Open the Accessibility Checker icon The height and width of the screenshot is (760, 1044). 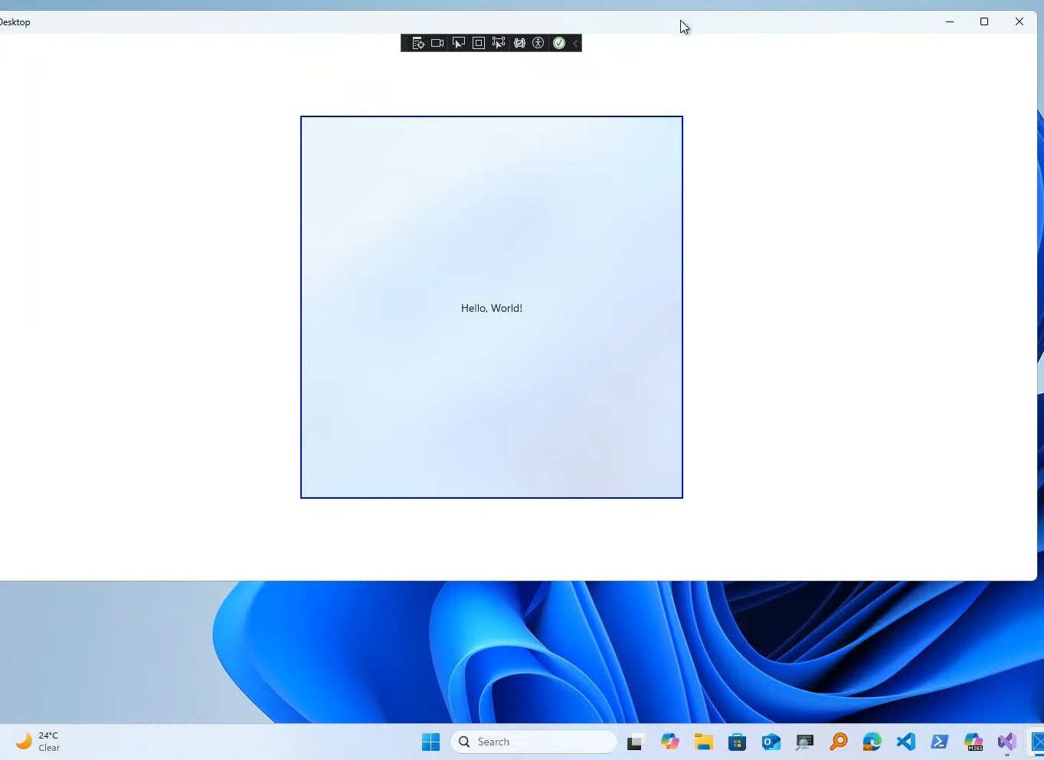point(538,44)
